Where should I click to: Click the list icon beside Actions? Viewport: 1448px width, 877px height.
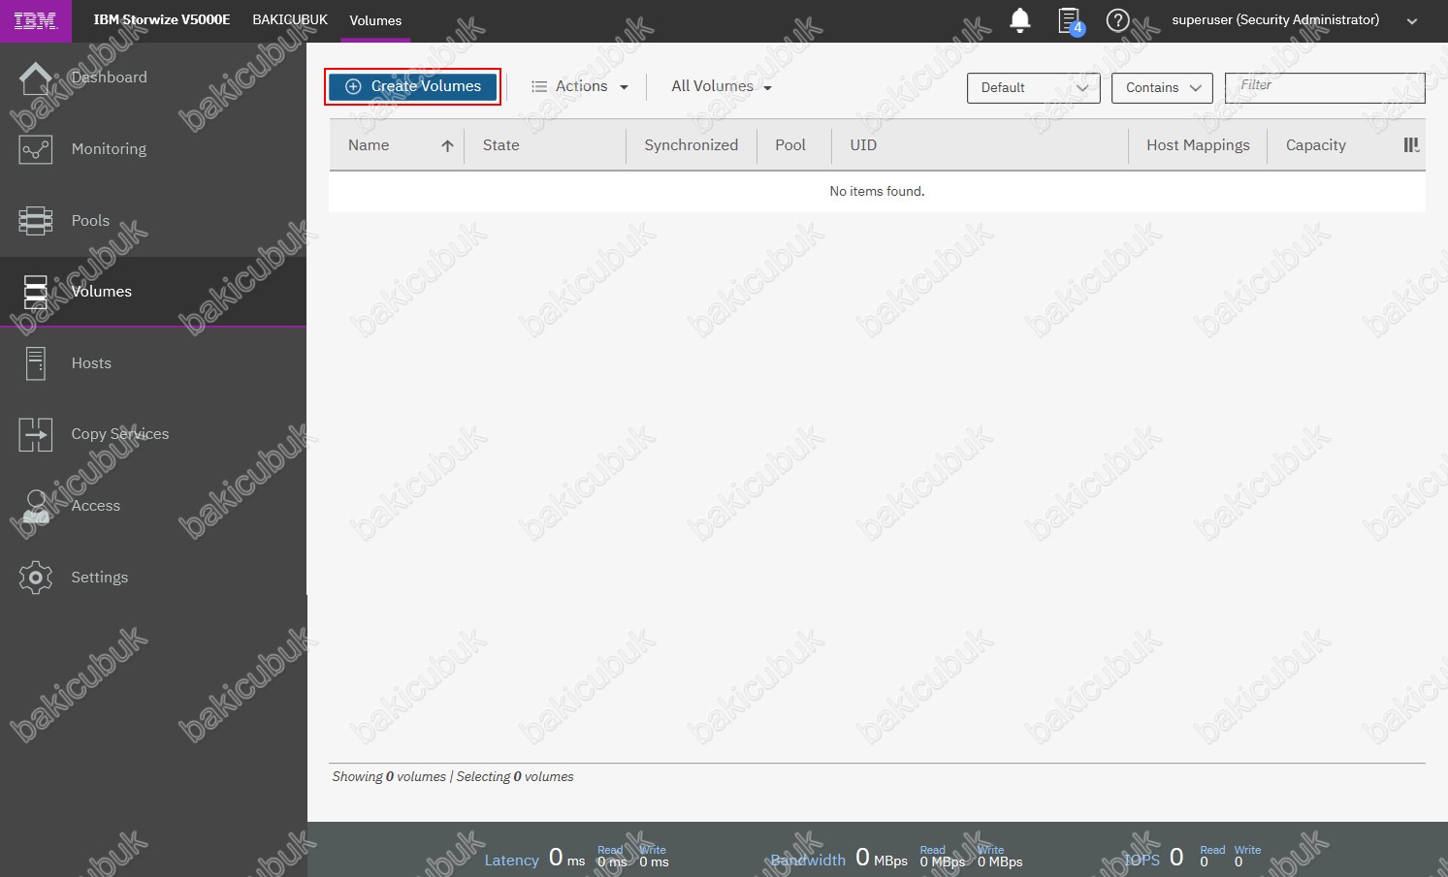(x=539, y=87)
